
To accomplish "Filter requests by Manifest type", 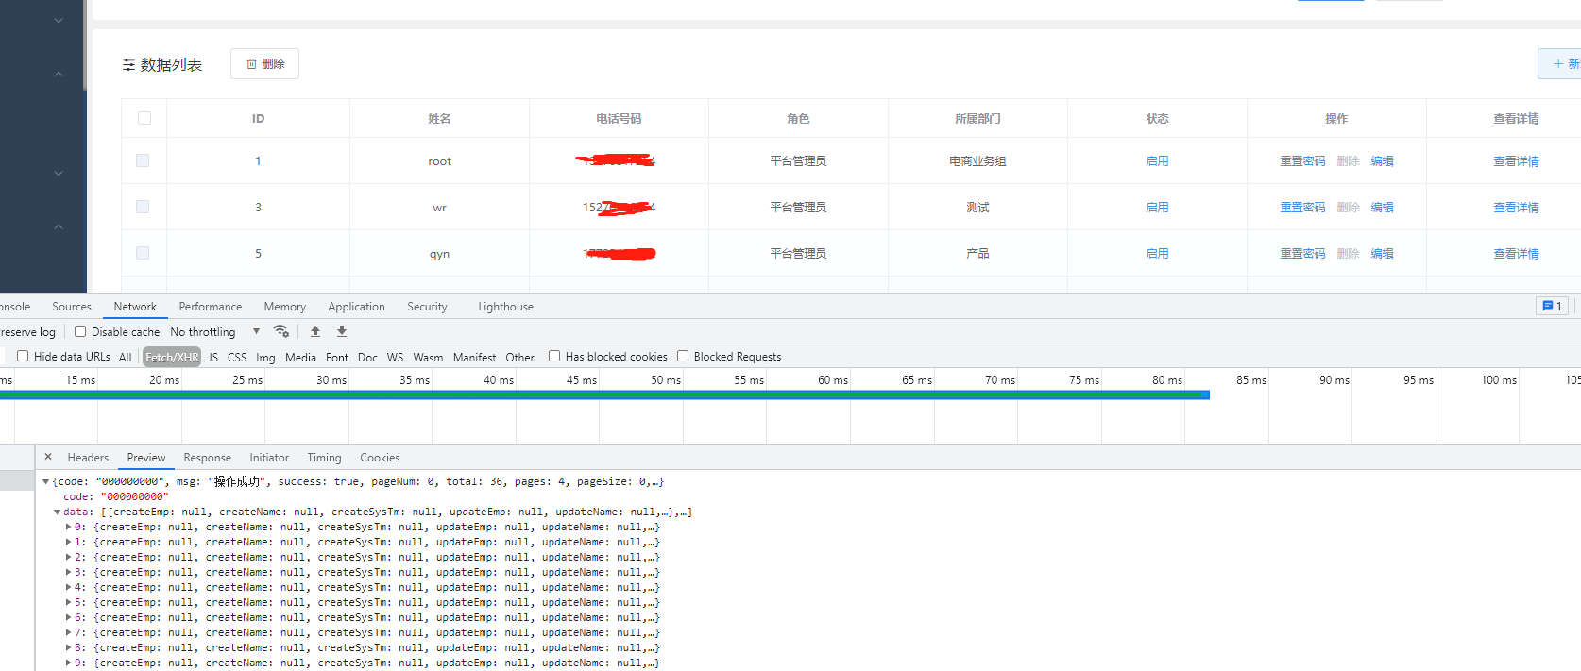I will [474, 357].
